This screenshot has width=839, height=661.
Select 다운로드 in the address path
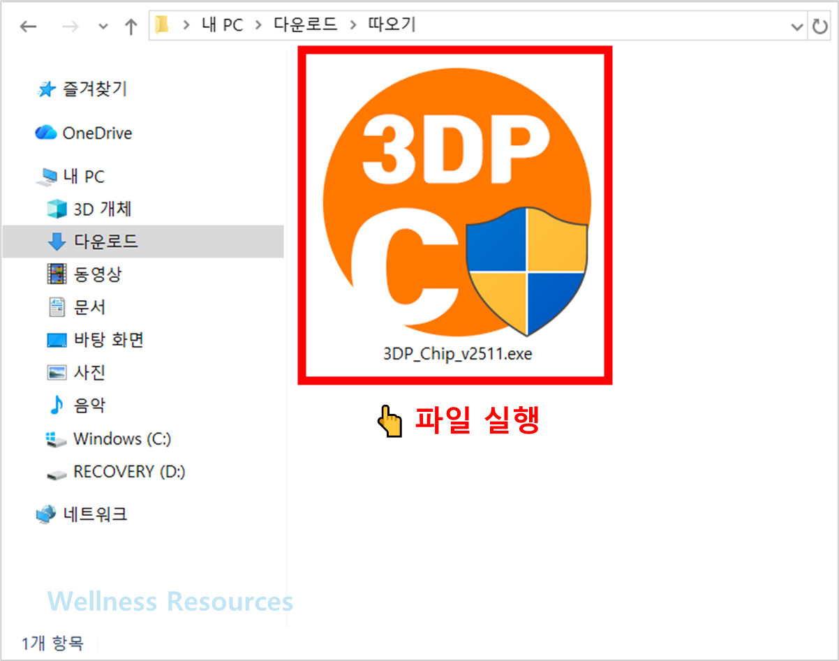305,26
